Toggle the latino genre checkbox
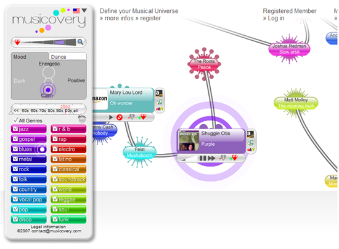Image resolution: width=339 pixels, height=249 pixels. [x=55, y=159]
